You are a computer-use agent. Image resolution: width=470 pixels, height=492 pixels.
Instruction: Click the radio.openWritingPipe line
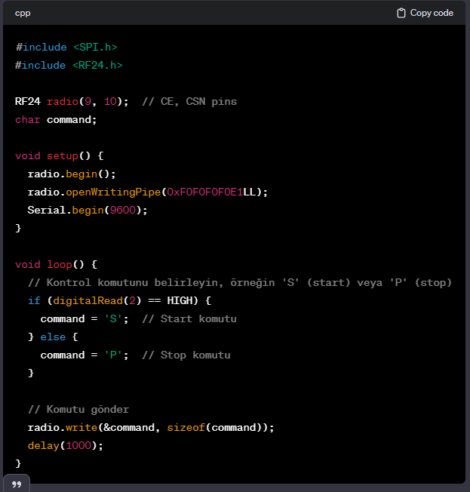coord(147,192)
